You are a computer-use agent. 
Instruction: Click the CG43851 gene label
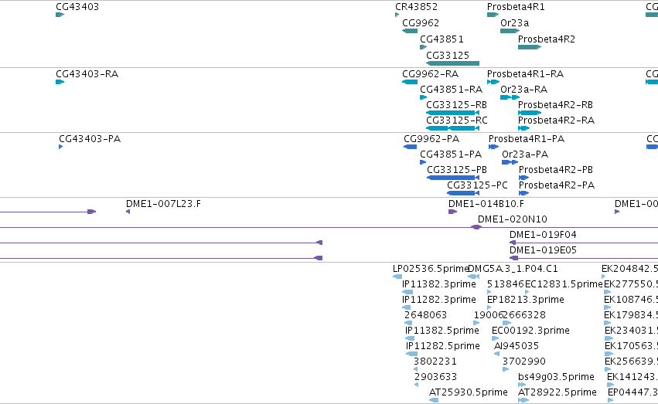442,39
